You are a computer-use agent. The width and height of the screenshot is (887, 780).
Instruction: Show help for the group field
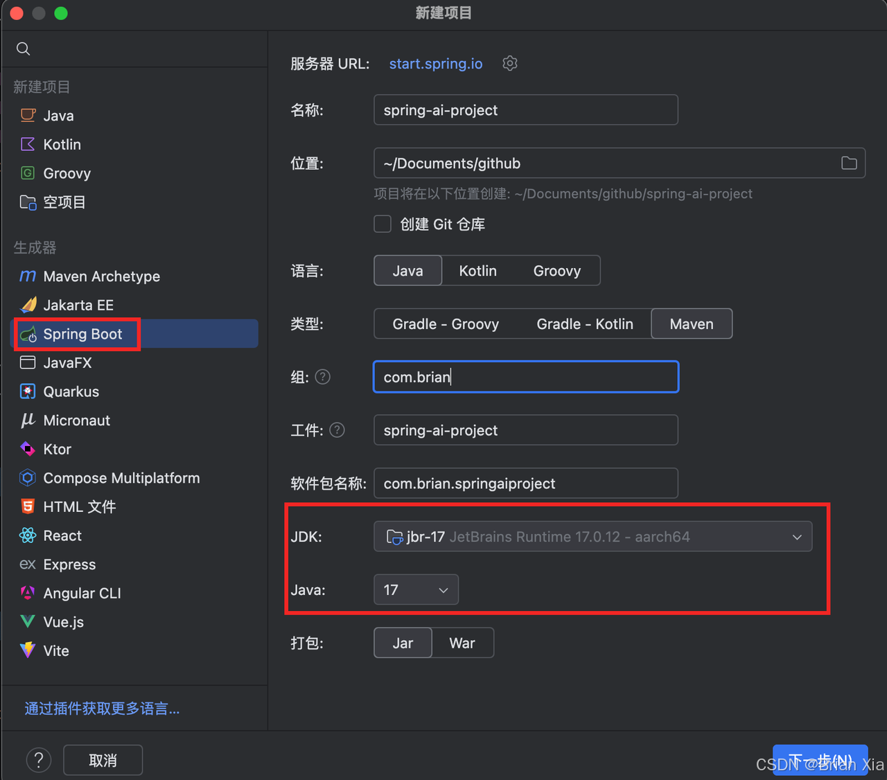[323, 377]
